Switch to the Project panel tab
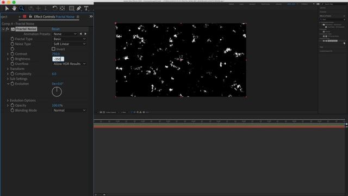Screen dimensions: 348x196 [x=4, y=17]
